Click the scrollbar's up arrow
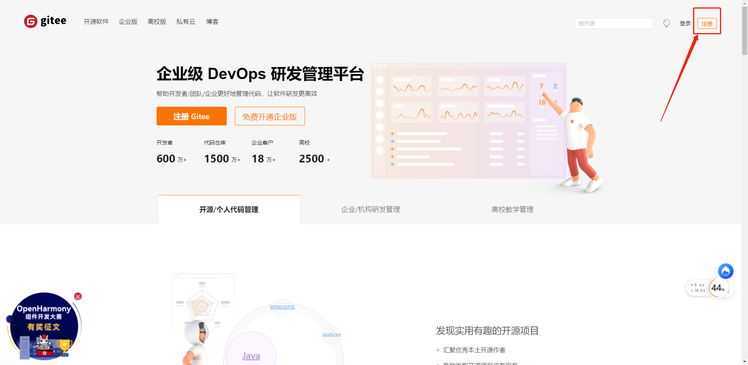748x365 pixels. (x=744, y=3)
